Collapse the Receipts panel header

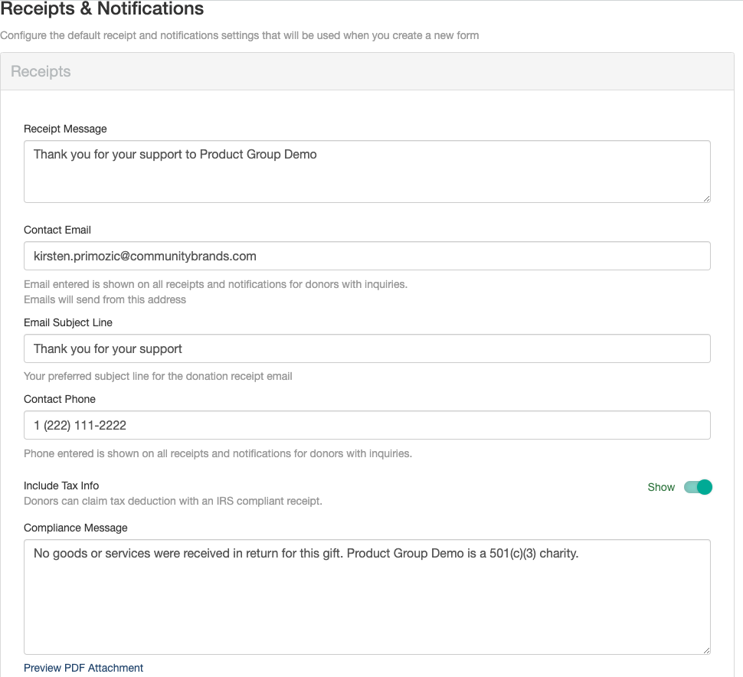click(41, 72)
